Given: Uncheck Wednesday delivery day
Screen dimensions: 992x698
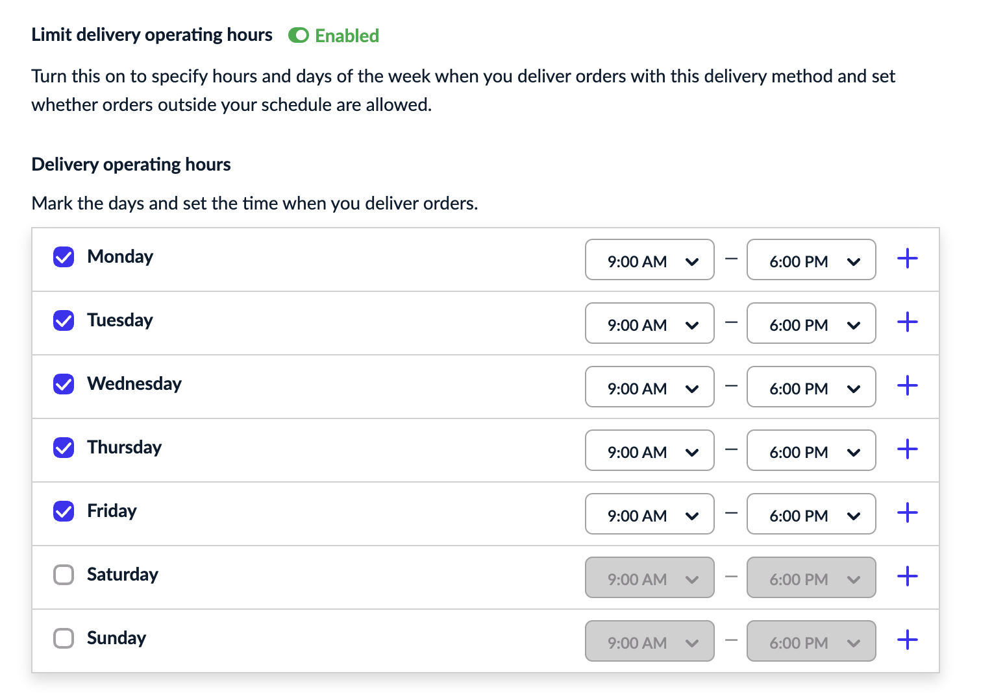Looking at the screenshot, I should (64, 384).
